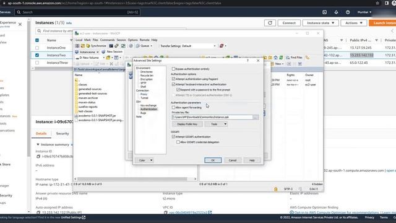The image size is (396, 223).
Task: Open the Local menu in WinSCP
Action: (79, 40)
